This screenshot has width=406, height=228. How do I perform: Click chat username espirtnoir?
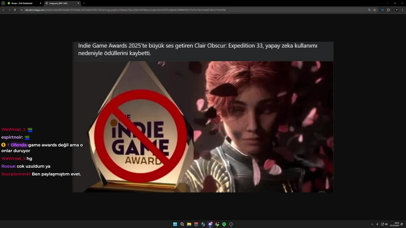coord(12,137)
